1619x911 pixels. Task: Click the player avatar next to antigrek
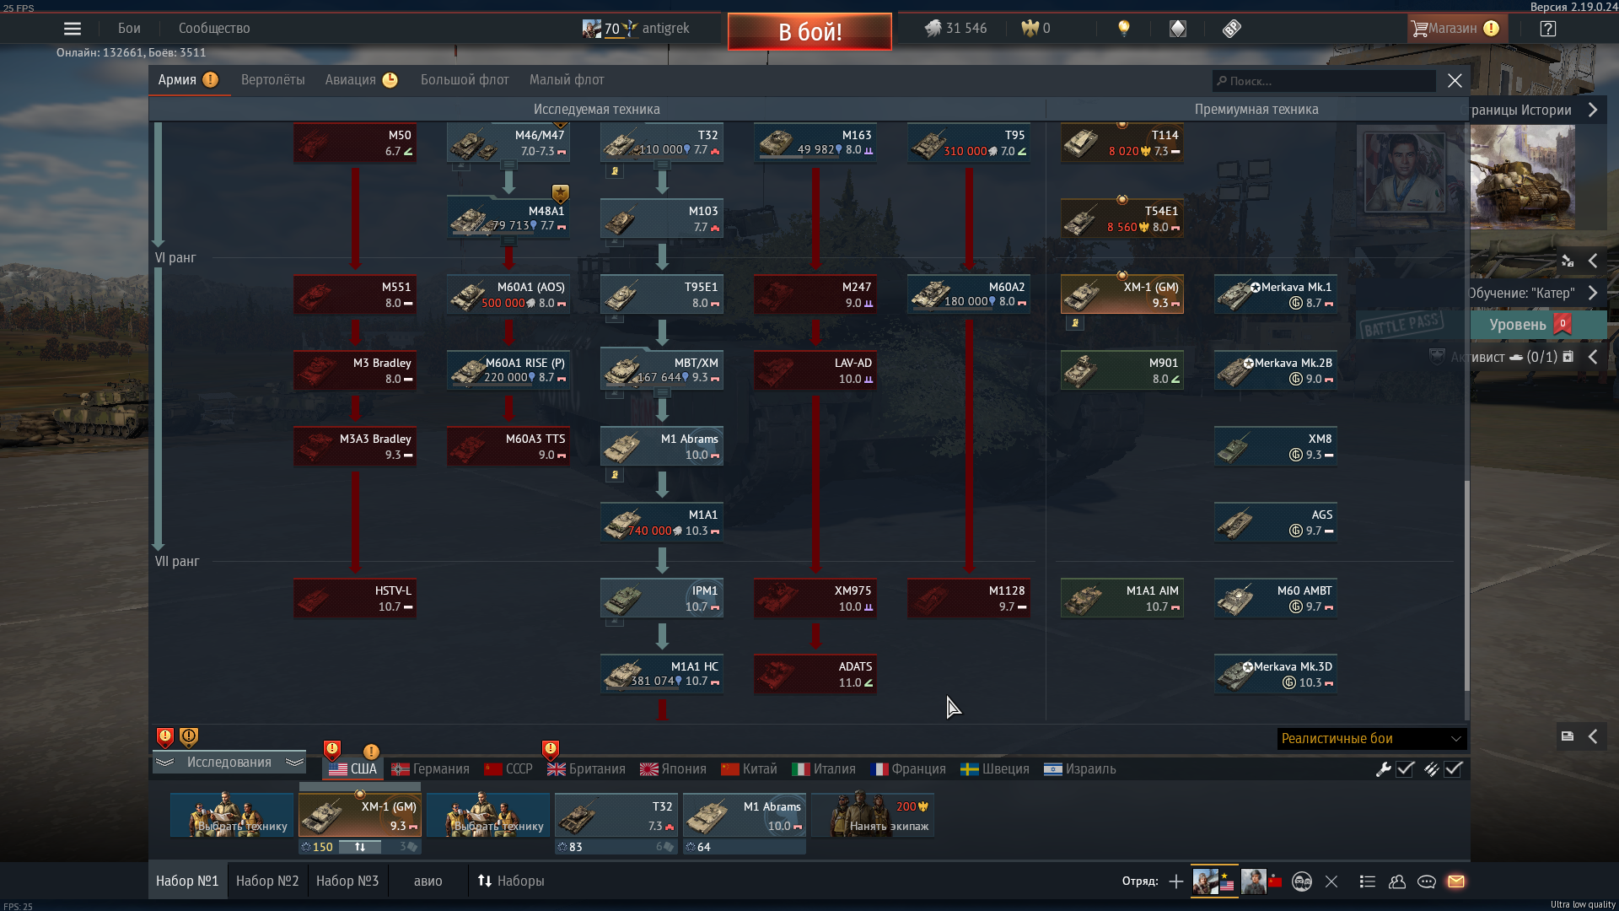pyautogui.click(x=591, y=29)
